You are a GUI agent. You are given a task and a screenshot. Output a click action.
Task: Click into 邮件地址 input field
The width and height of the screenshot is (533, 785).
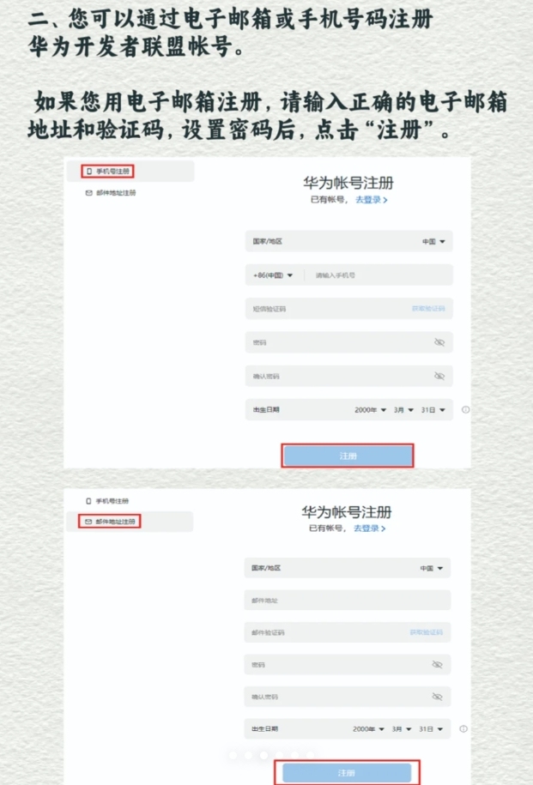pos(347,601)
